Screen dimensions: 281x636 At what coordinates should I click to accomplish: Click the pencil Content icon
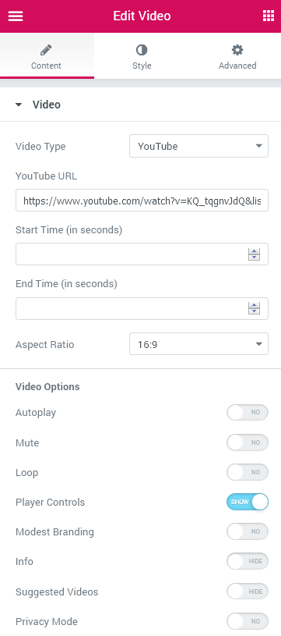click(46, 50)
